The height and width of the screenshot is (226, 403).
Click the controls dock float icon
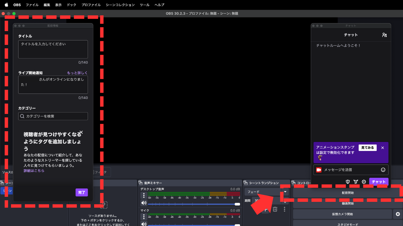pos(294,183)
